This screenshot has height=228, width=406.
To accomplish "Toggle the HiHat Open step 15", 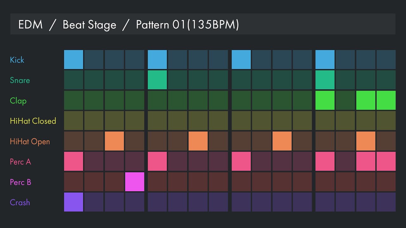I will 366,141.
